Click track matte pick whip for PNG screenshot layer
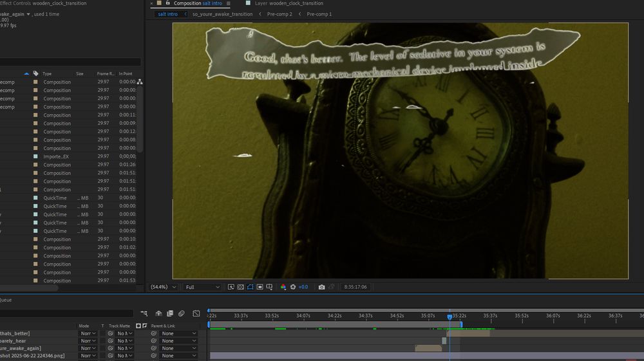The height and width of the screenshot is (361, 644). 111,356
